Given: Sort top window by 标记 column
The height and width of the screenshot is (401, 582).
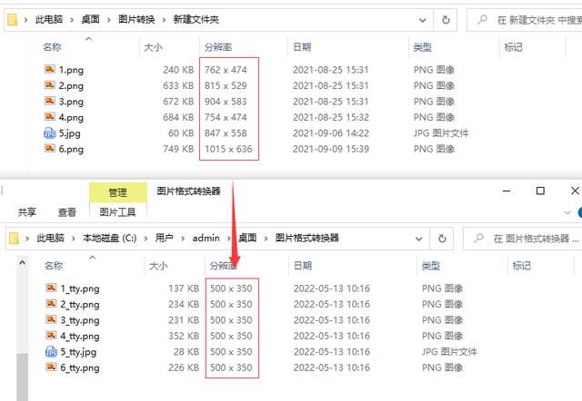Looking at the screenshot, I should pyautogui.click(x=513, y=47).
